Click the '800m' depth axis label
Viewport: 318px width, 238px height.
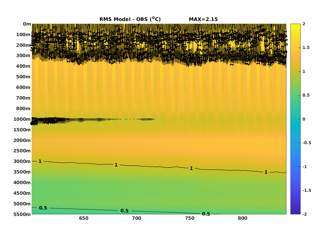(x=23, y=109)
